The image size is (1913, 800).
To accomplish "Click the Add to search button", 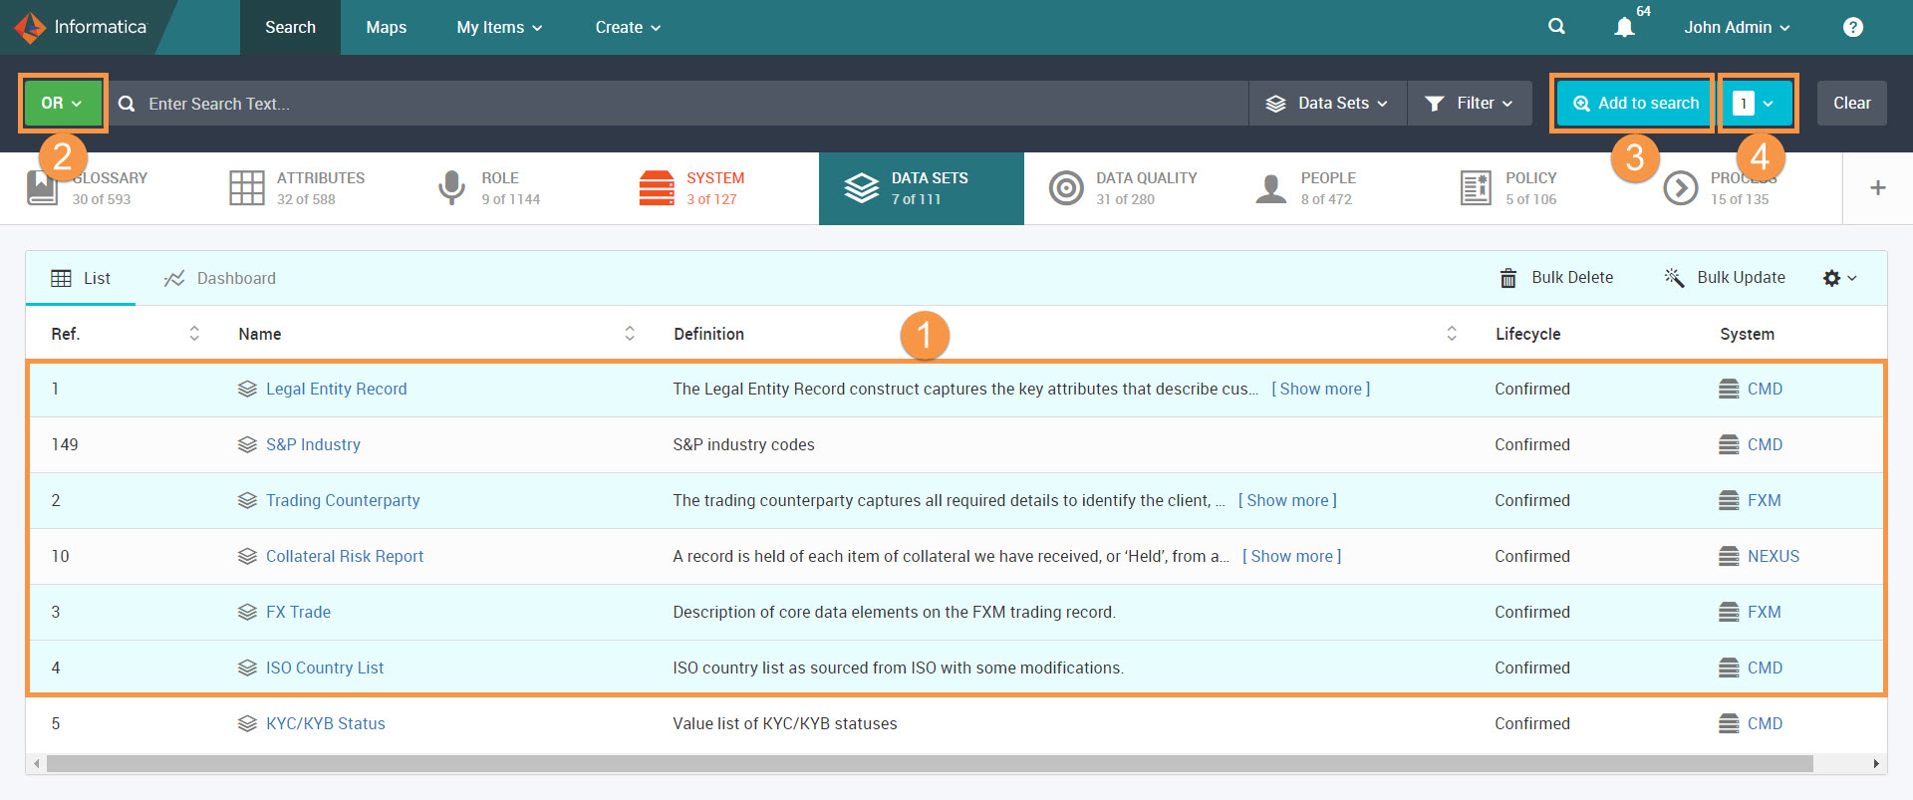I will (x=1635, y=104).
